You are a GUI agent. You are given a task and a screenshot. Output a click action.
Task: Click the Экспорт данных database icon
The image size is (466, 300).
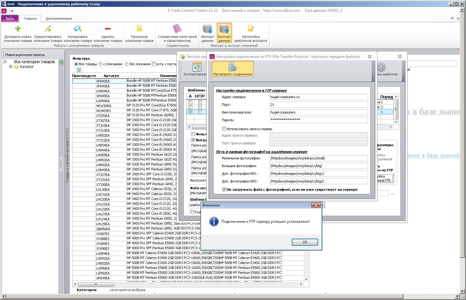point(224,29)
